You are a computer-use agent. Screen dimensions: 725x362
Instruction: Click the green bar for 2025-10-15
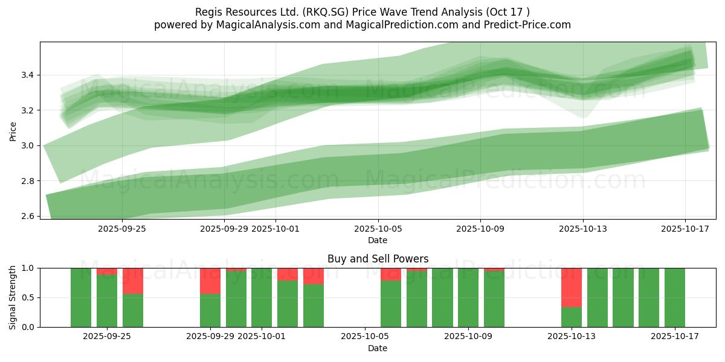[623, 297]
